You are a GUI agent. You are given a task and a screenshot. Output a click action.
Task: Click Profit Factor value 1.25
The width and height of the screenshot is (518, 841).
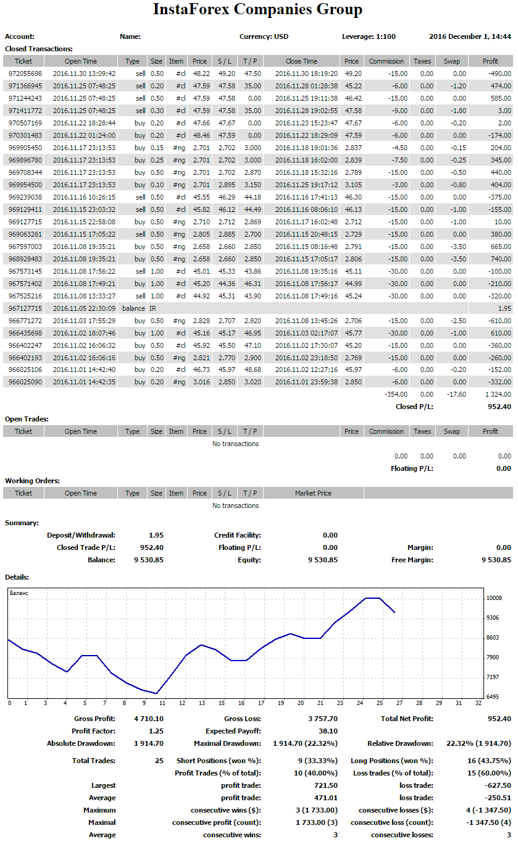(x=156, y=731)
